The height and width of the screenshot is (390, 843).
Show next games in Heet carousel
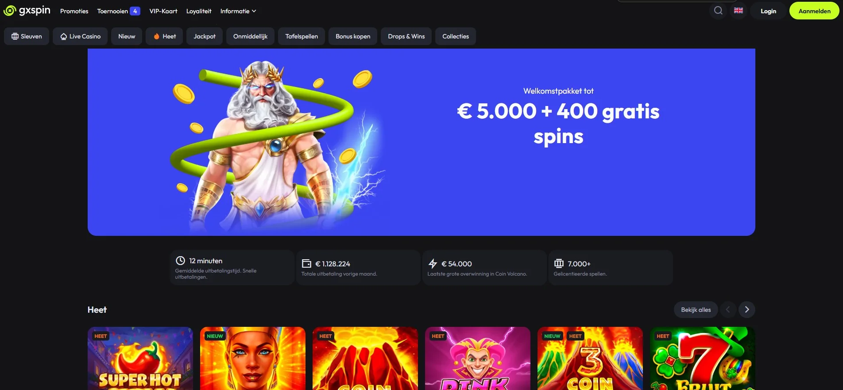(x=747, y=310)
